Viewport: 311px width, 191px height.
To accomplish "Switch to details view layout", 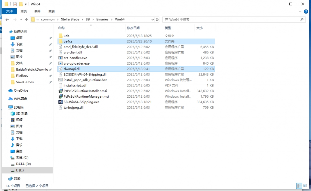I will coord(299,186).
